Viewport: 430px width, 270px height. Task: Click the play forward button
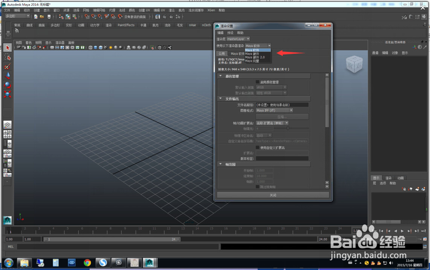click(402, 231)
